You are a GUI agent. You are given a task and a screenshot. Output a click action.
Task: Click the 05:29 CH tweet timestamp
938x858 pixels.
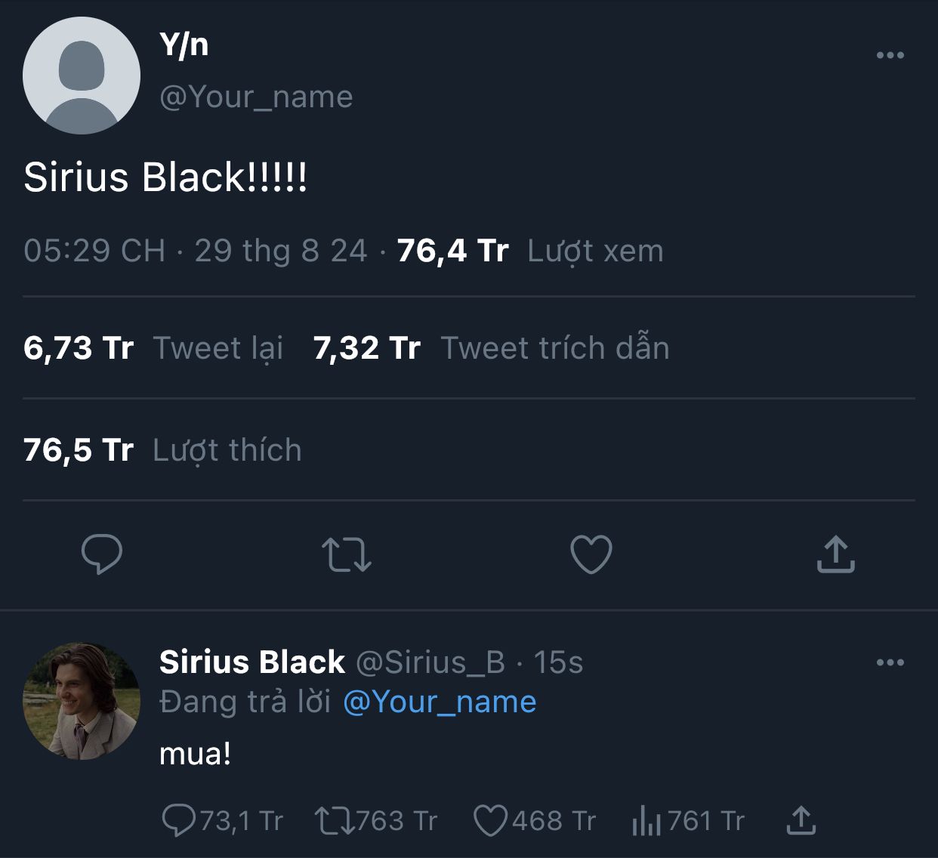click(x=94, y=251)
